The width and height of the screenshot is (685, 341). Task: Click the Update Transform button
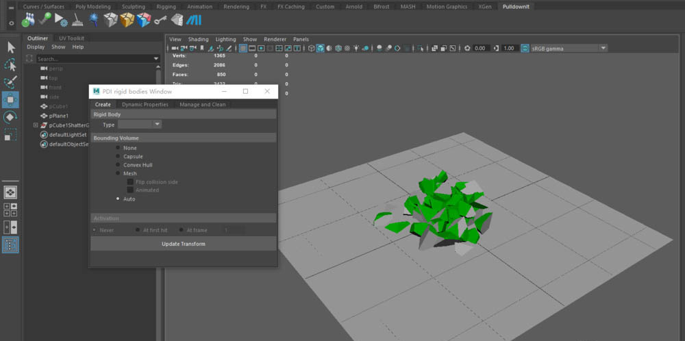[x=183, y=244]
